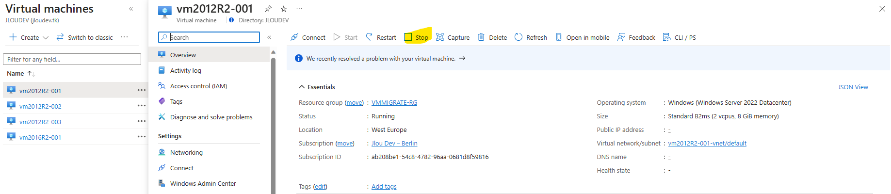Open context menu ellipsis for vm2012R2-001

coord(141,90)
